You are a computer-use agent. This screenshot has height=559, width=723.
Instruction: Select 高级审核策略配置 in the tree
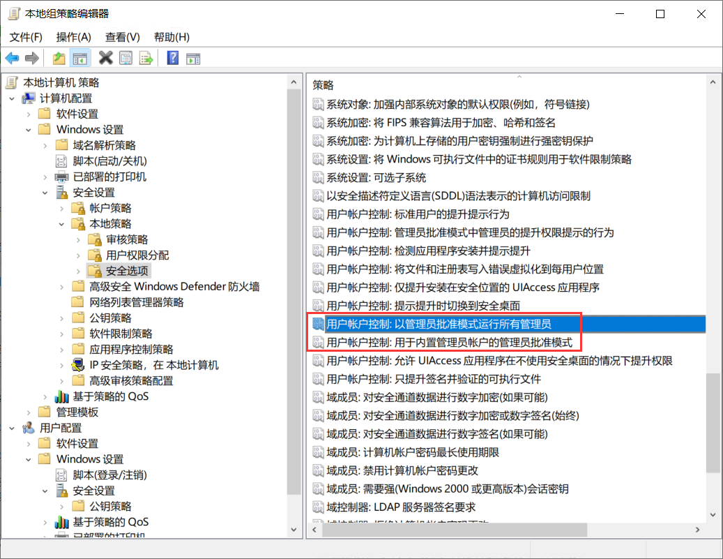coord(131,381)
